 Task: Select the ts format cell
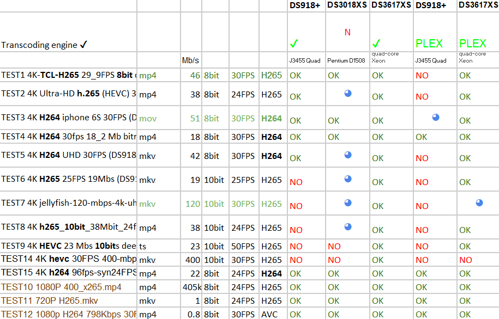point(159,246)
